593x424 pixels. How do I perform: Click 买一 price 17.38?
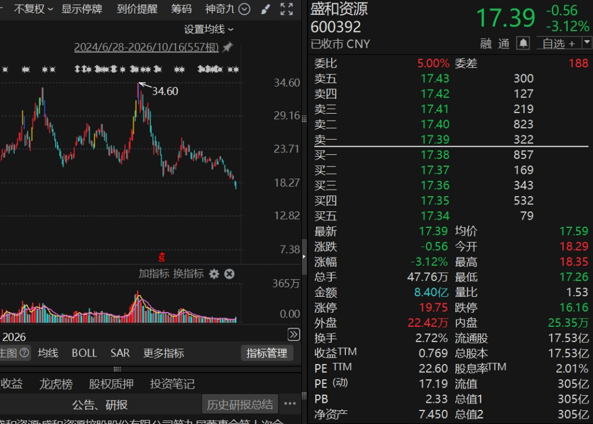(x=435, y=154)
